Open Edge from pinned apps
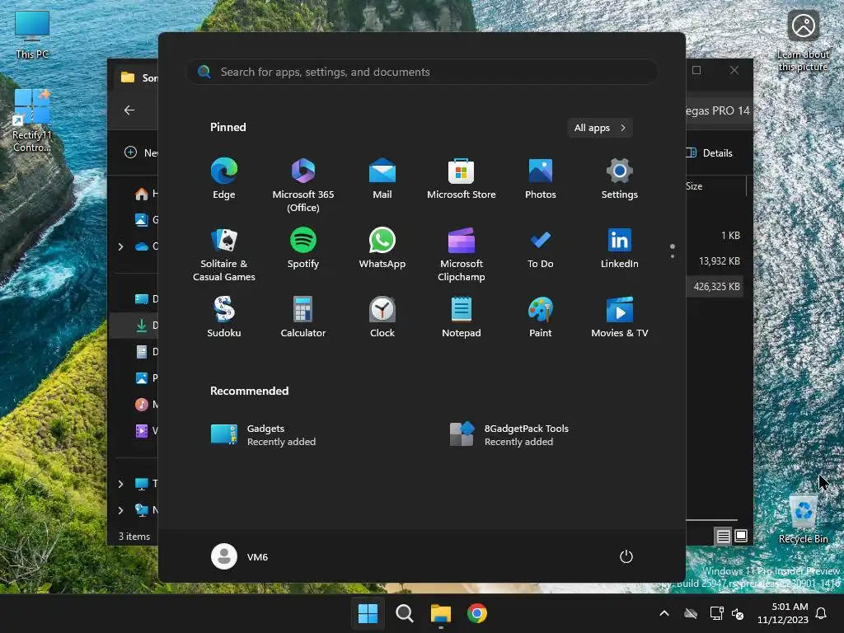844x633 pixels. 224,179
